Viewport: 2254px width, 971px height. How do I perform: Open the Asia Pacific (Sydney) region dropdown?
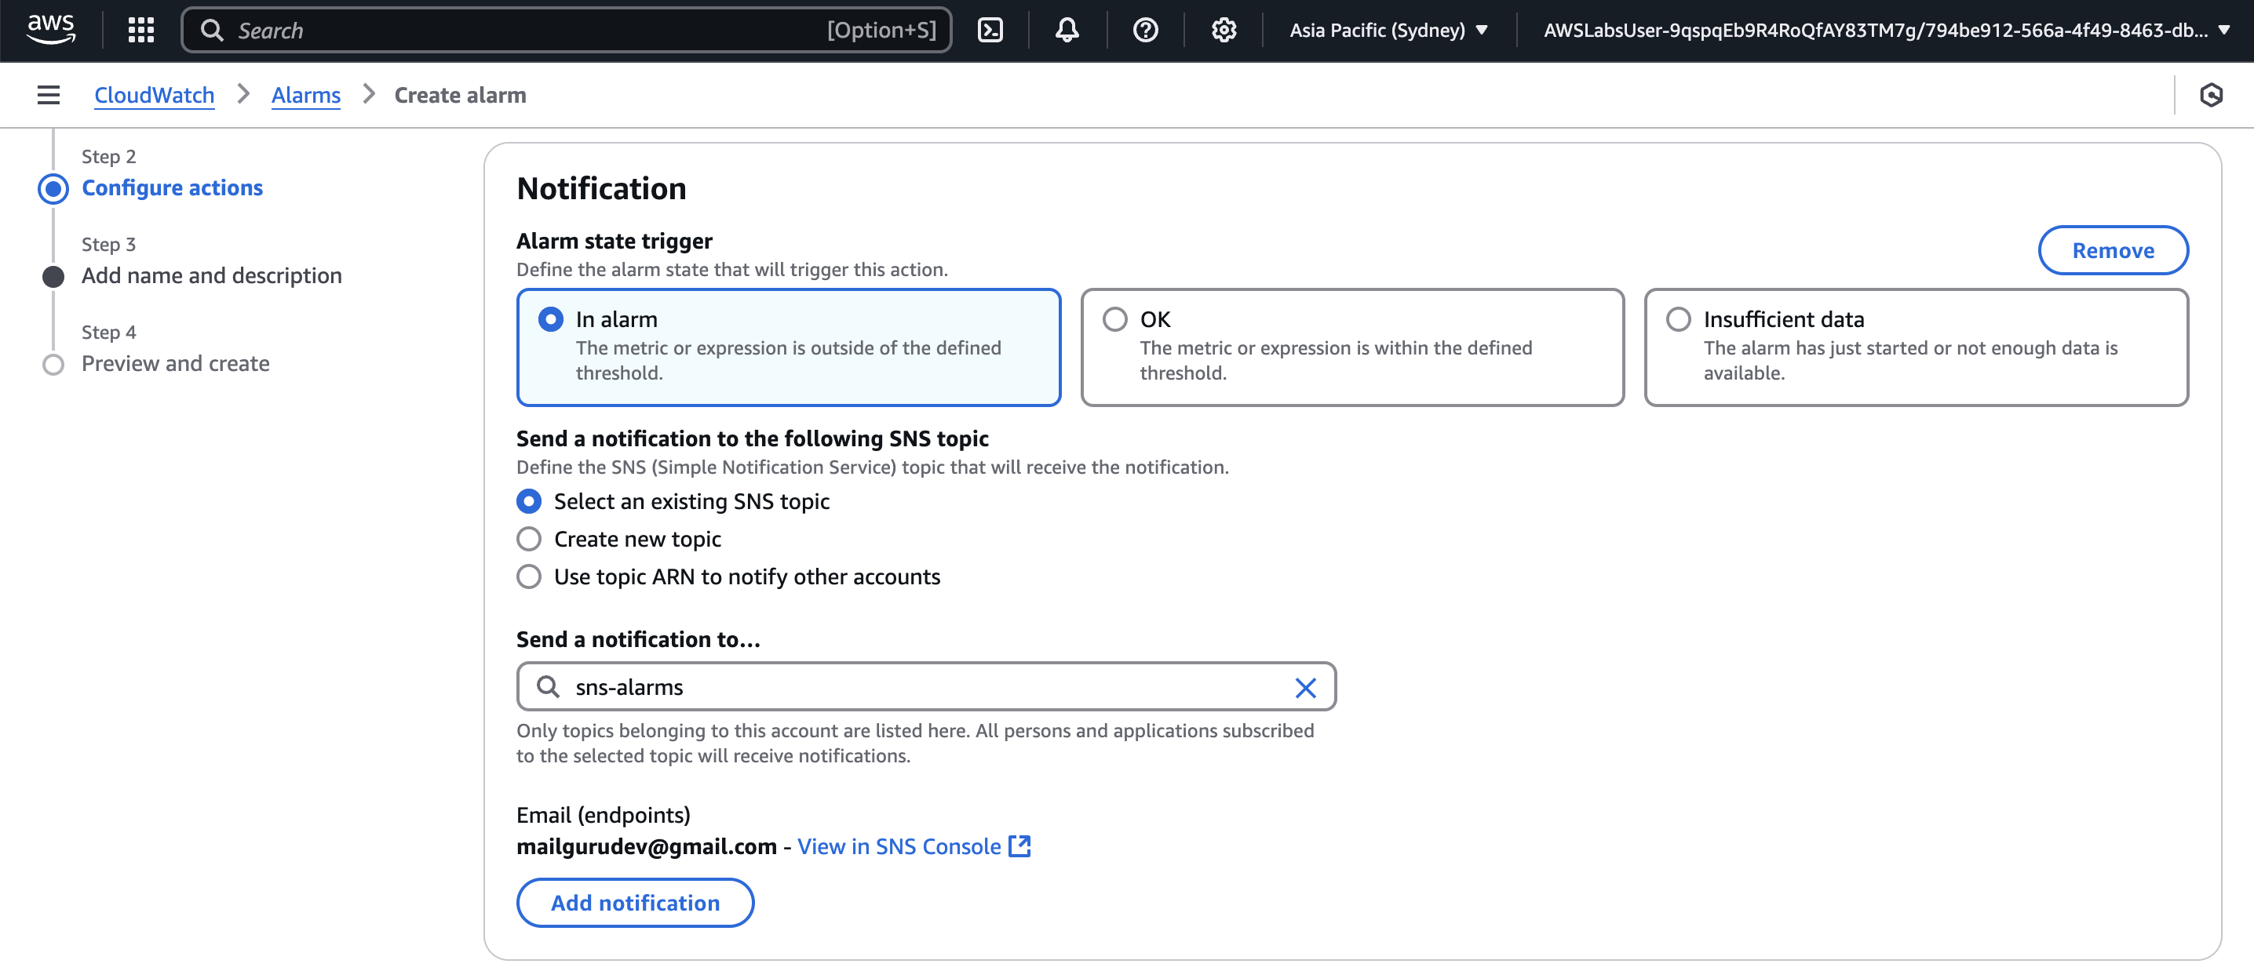coord(1388,30)
